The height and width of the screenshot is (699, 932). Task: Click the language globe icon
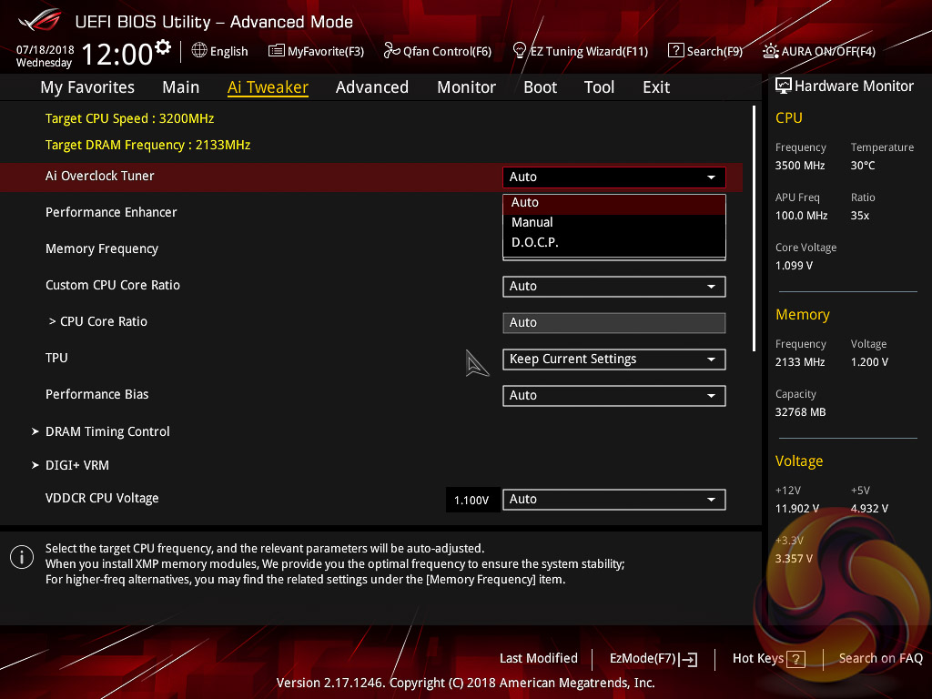click(199, 51)
